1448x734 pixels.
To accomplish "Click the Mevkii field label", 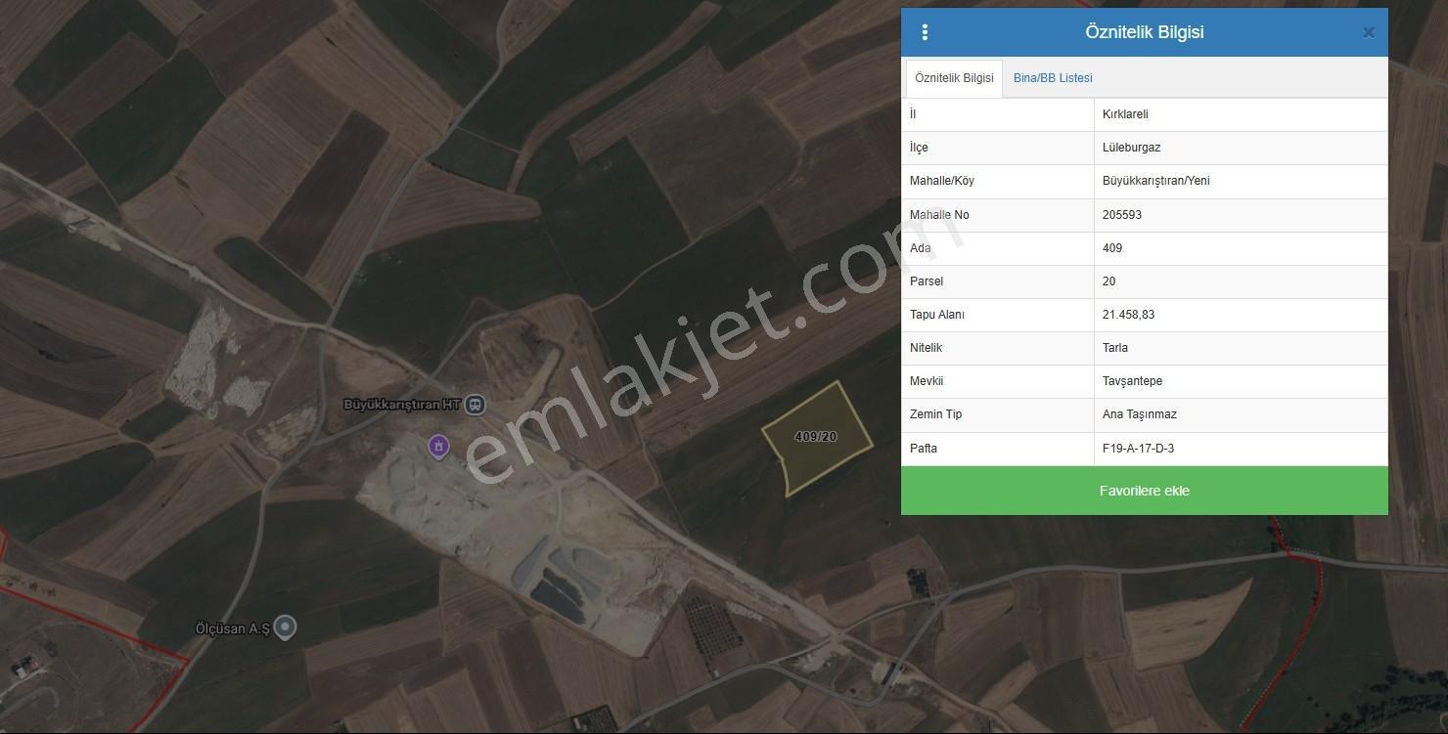I will pos(927,381).
